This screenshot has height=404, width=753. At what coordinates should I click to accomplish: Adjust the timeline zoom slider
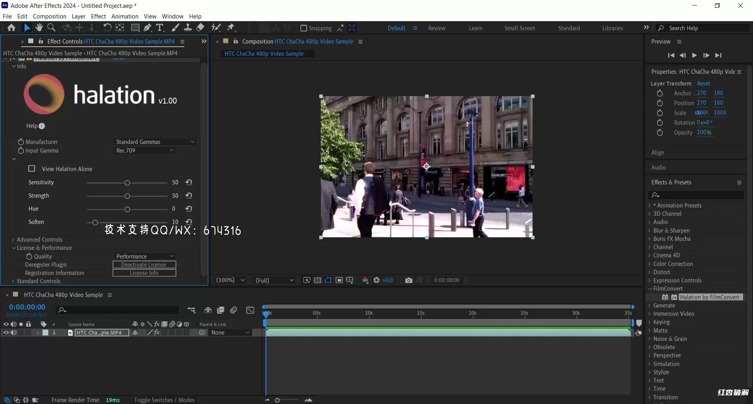click(277, 400)
